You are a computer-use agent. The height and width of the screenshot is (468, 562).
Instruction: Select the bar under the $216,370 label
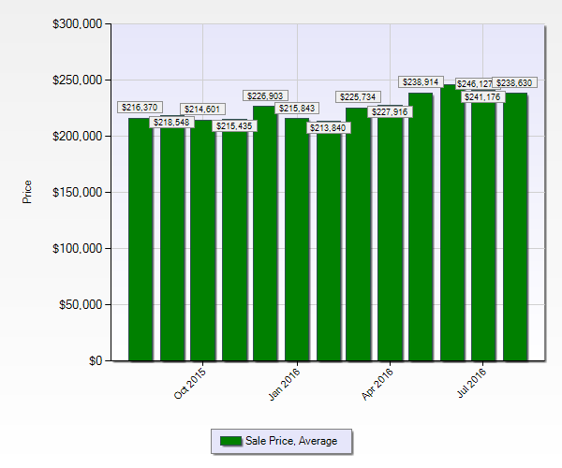click(x=140, y=240)
